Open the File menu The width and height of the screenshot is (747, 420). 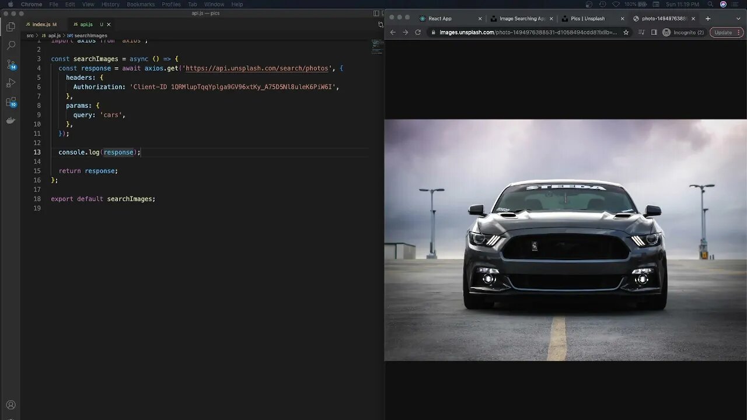pyautogui.click(x=54, y=4)
